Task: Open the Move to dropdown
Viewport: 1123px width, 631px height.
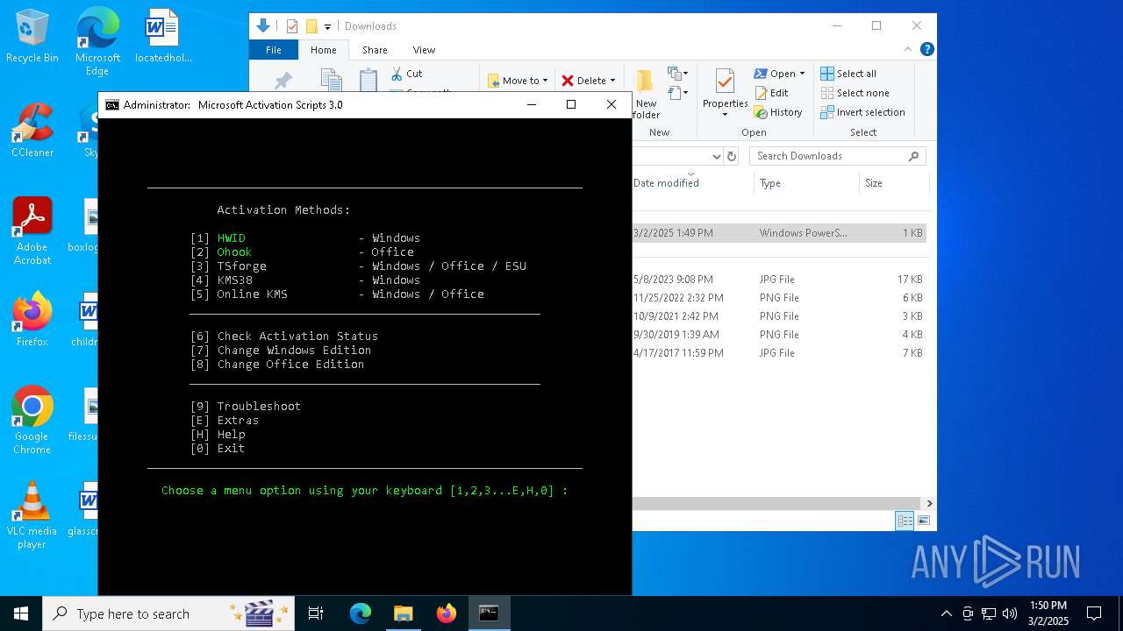Action: pyautogui.click(x=518, y=81)
